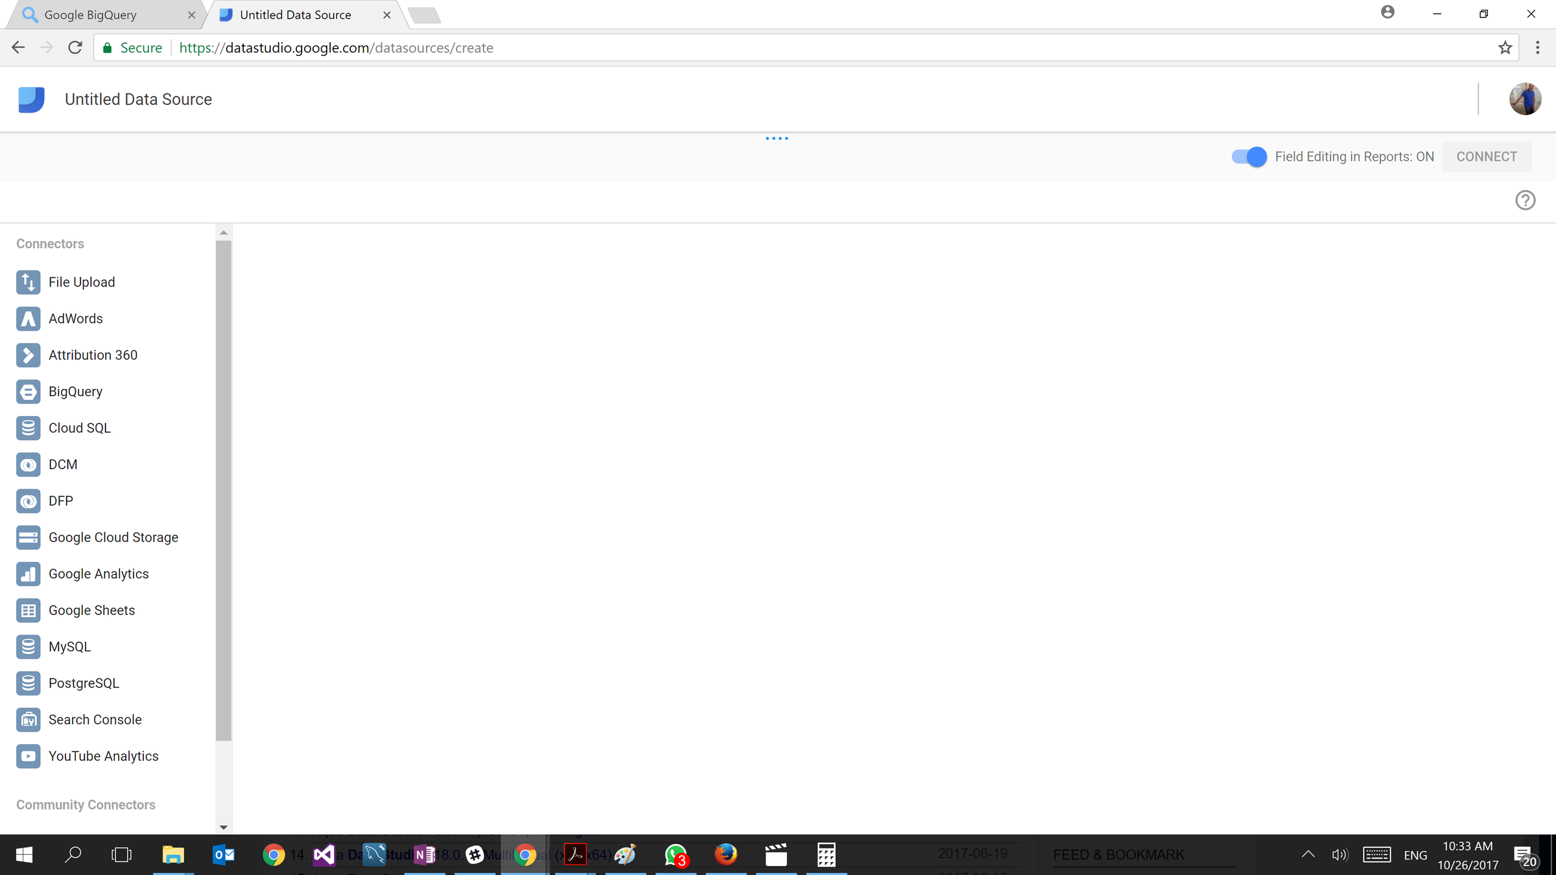
Task: Select the YouTube Analytics connector label
Action: tap(103, 756)
